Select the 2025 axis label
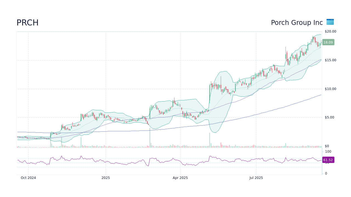351x197 pixels. (x=106, y=178)
